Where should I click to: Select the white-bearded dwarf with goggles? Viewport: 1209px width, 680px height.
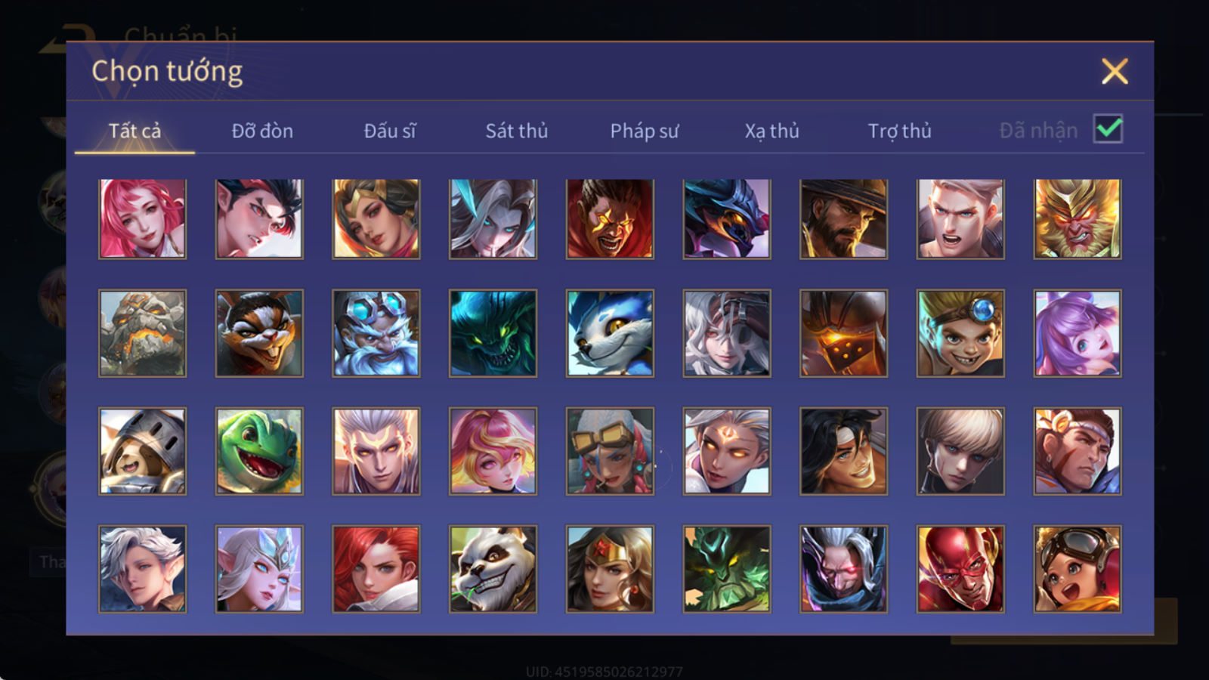click(x=376, y=333)
